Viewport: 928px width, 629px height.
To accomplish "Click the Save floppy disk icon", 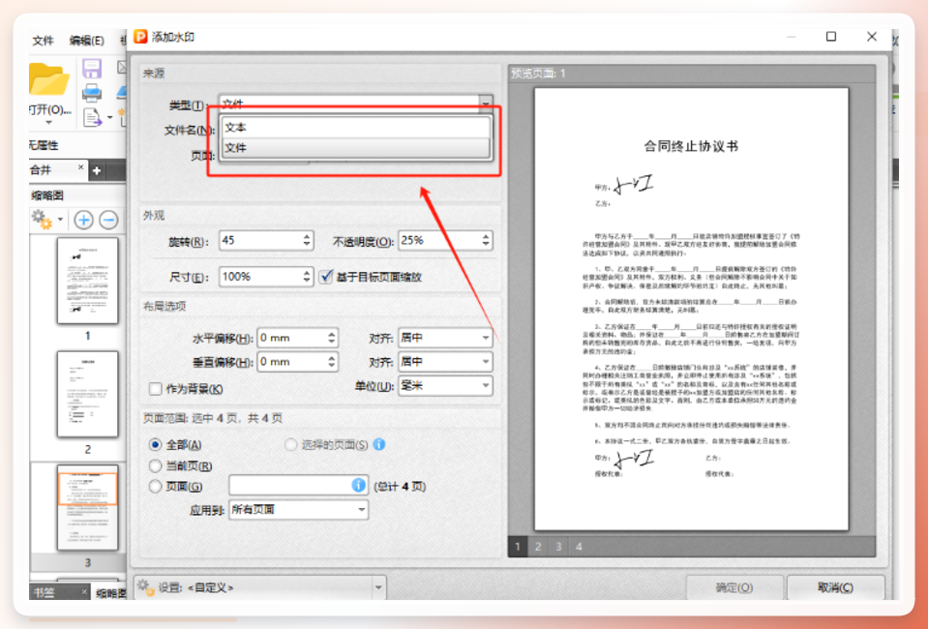I will 92,69.
